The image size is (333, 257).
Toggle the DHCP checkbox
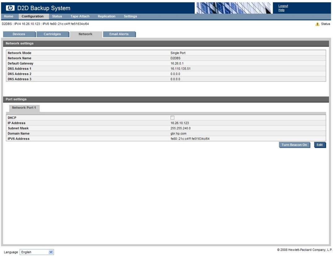pos(172,117)
